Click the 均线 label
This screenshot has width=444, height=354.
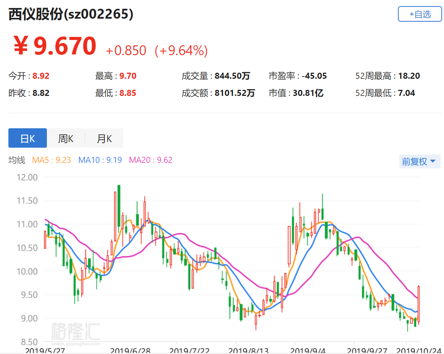(x=17, y=160)
